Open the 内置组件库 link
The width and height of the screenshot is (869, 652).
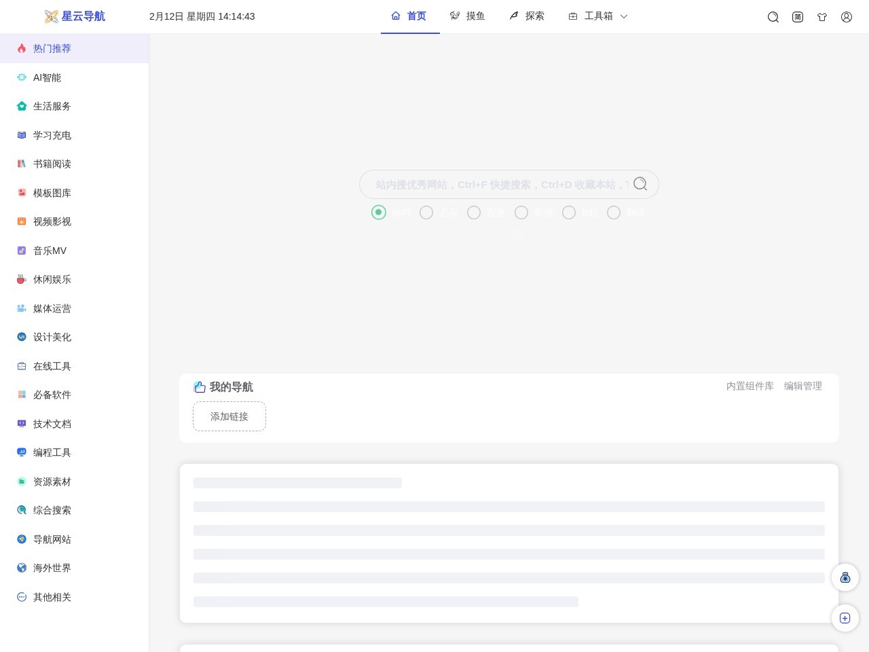750,386
